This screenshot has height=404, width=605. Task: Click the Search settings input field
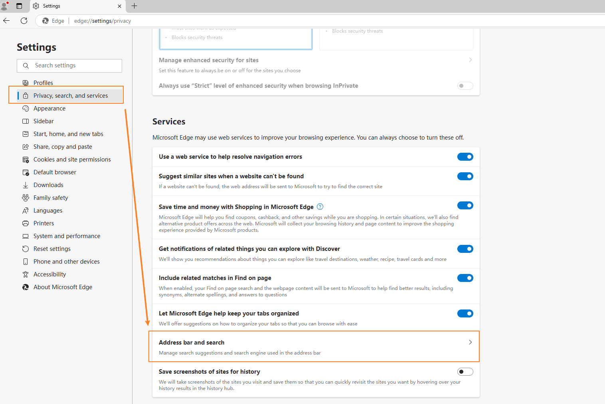[69, 66]
